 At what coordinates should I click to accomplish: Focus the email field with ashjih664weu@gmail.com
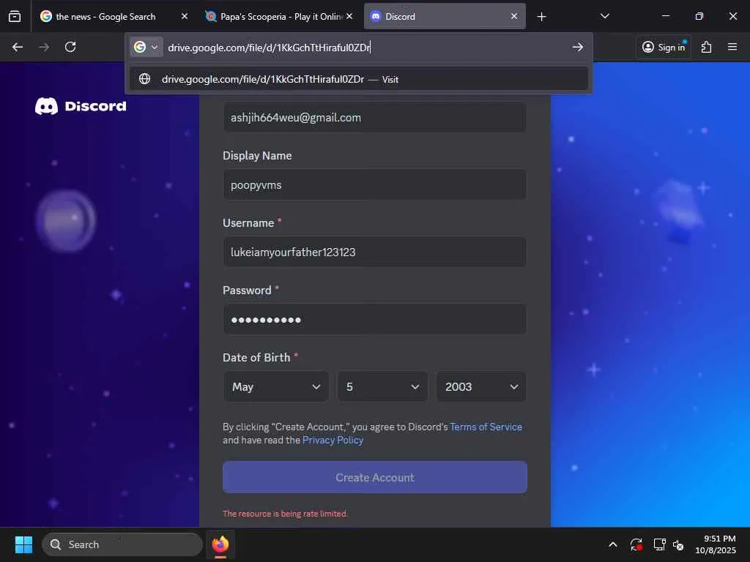click(x=374, y=118)
